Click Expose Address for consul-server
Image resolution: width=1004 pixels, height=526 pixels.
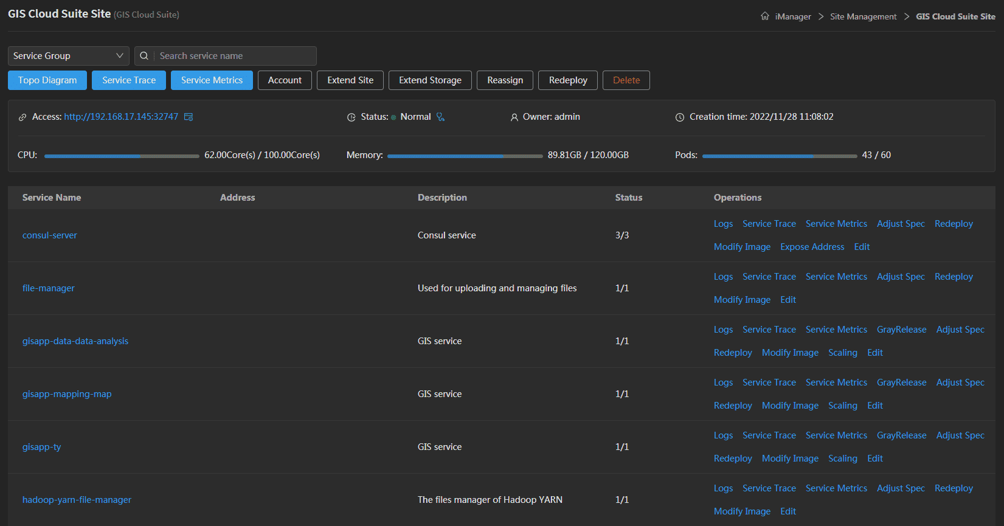[812, 247]
